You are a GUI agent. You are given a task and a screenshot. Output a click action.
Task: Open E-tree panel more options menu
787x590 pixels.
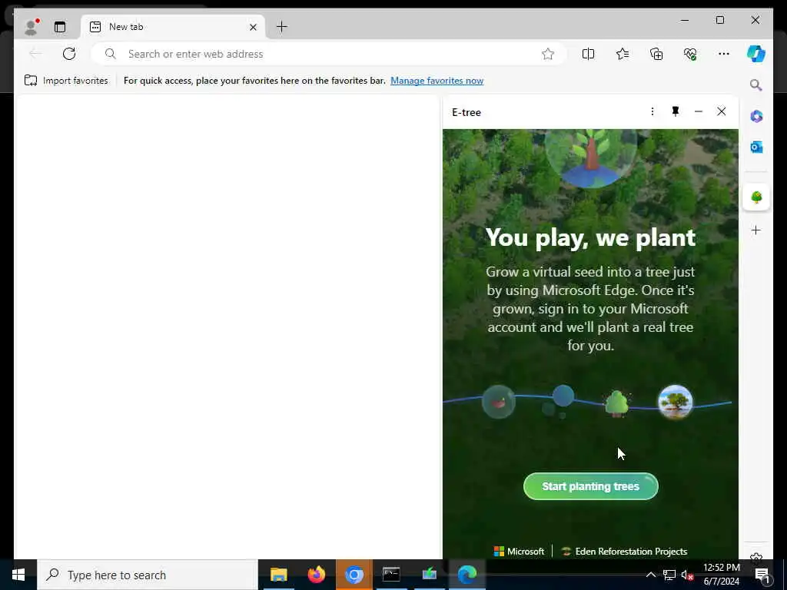(x=652, y=111)
